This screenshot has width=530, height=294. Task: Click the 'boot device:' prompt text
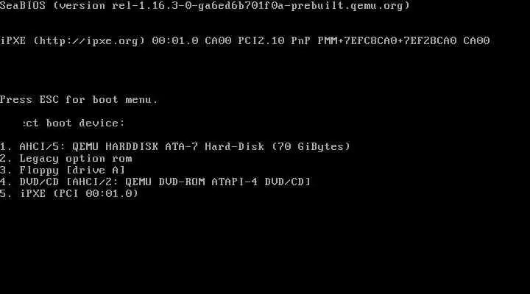(x=85, y=123)
